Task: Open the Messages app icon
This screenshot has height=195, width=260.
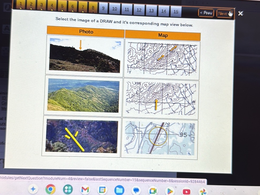Action: pyautogui.click(x=136, y=190)
